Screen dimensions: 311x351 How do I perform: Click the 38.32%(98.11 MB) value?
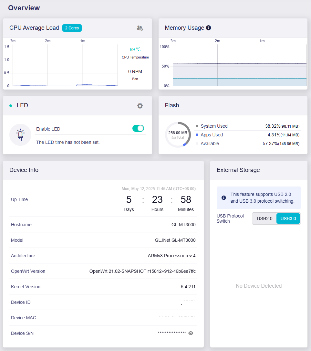tap(282, 126)
